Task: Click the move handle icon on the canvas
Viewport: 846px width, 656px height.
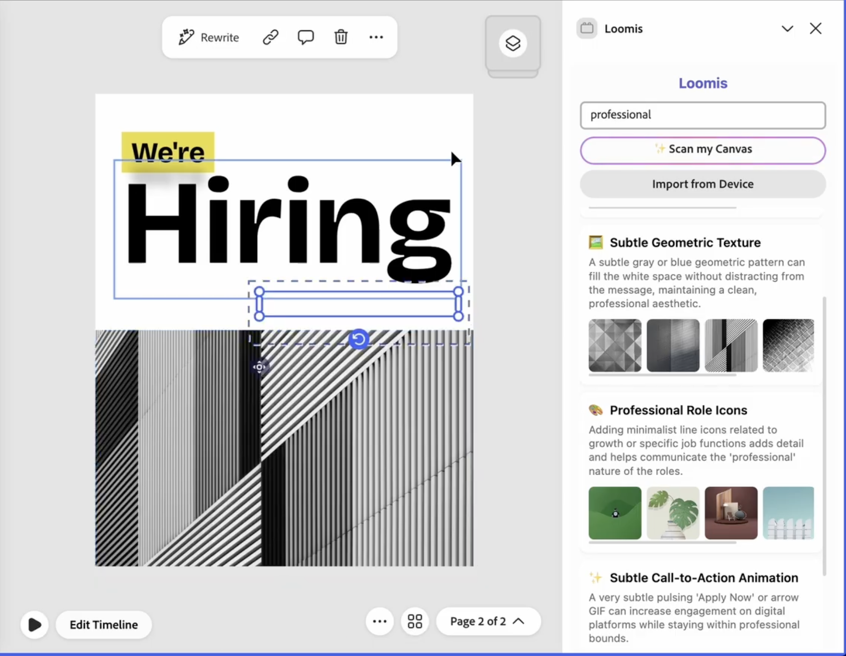Action: [259, 367]
